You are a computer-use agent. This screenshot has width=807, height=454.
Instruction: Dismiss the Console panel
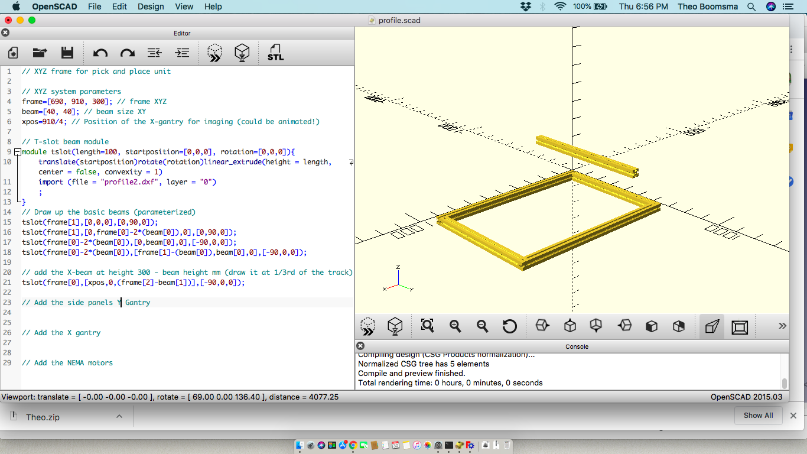(359, 346)
